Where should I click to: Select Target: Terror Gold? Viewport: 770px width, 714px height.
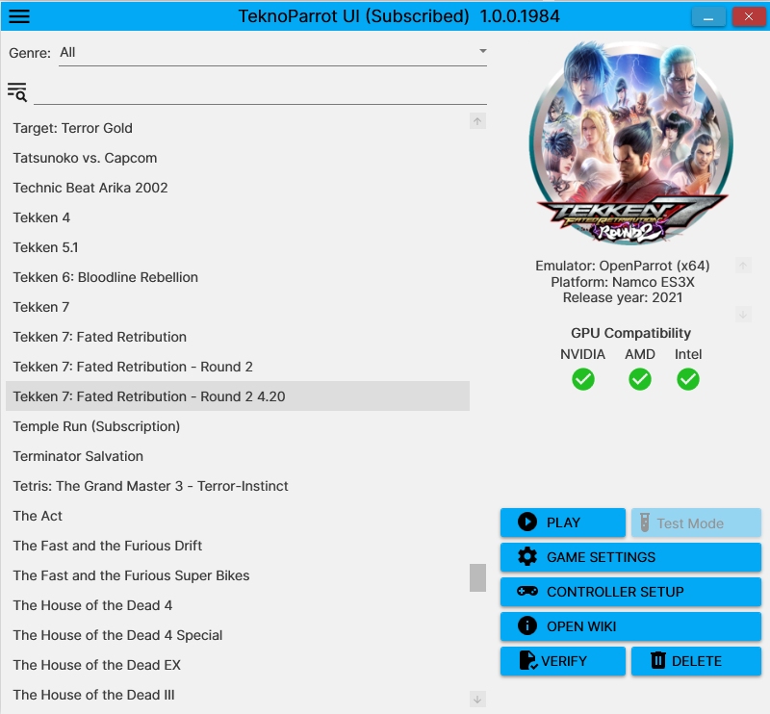tap(238, 128)
